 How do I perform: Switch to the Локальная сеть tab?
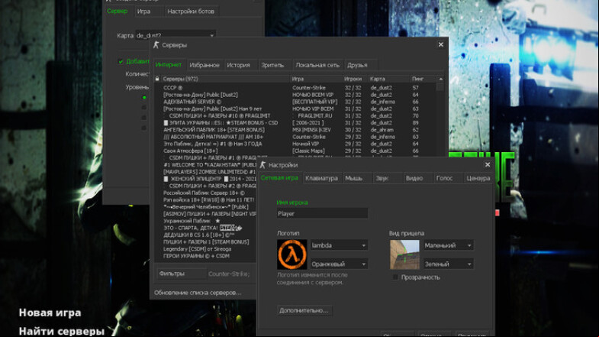(317, 65)
